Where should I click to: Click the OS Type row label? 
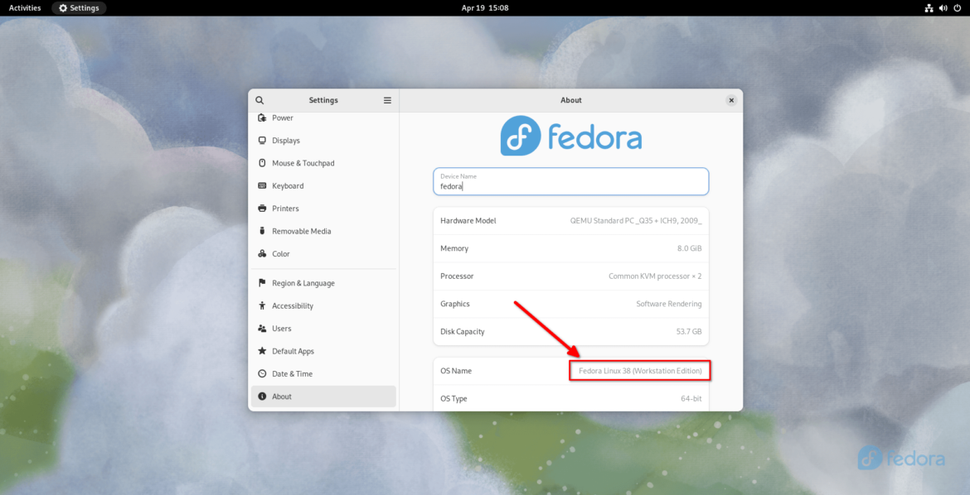point(454,399)
